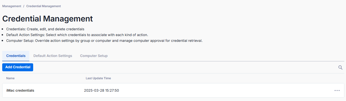The width and height of the screenshot is (346, 101).
Task: Open the iMac credentials entry name
Action: click(20, 90)
